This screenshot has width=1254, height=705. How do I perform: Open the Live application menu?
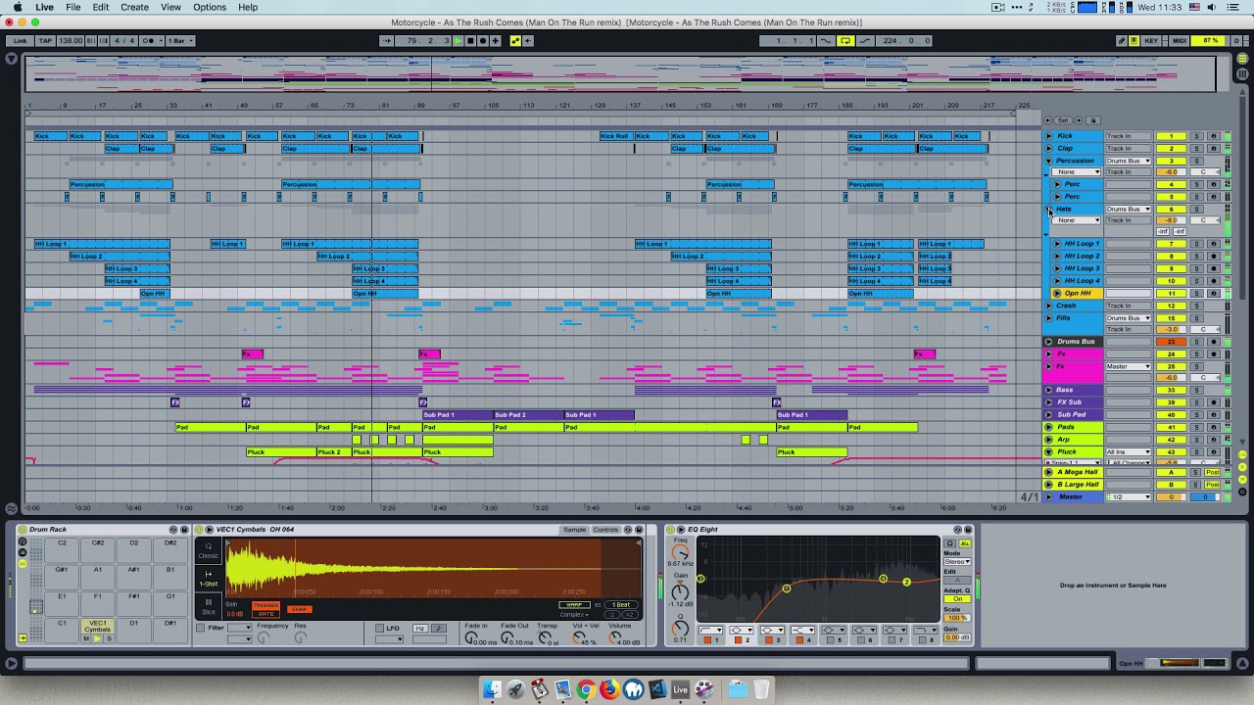(44, 7)
